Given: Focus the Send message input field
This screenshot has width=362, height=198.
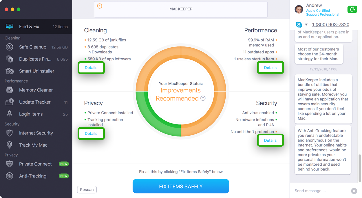Looking at the screenshot, I should pyautogui.click(x=321, y=191).
